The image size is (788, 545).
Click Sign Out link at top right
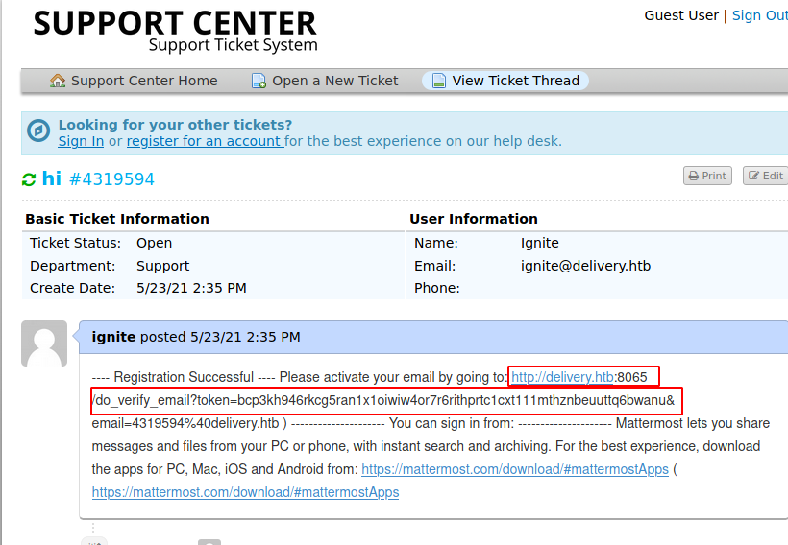[759, 15]
